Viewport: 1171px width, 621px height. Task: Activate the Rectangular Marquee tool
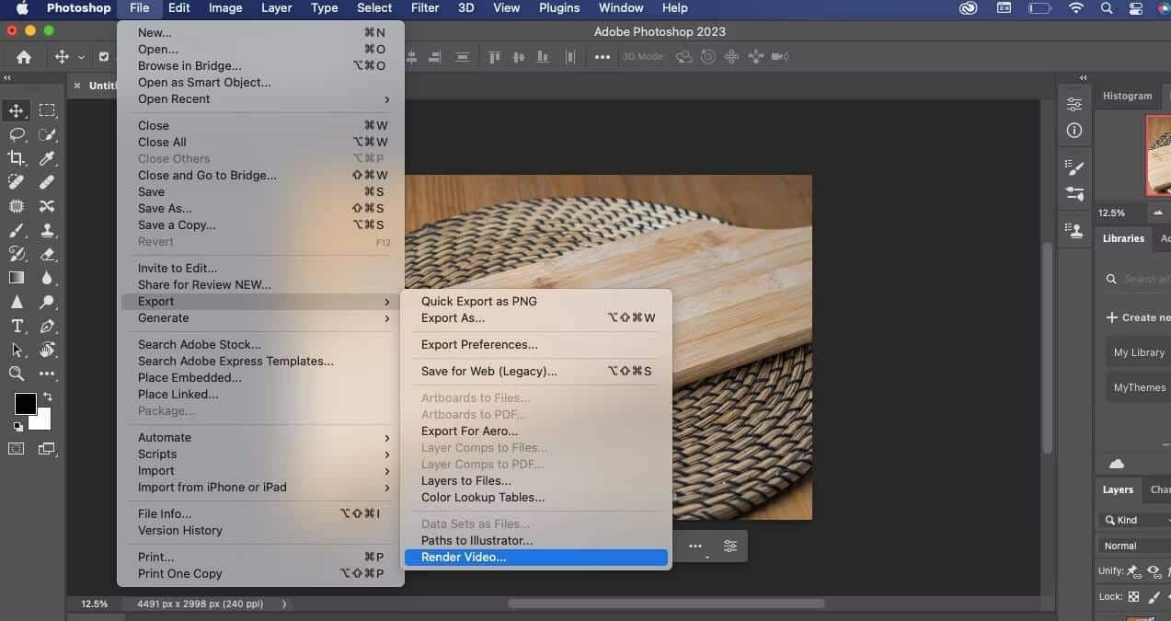[47, 110]
